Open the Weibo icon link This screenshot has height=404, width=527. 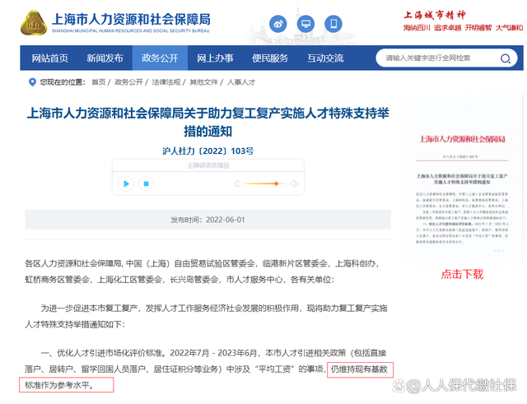coord(278,24)
